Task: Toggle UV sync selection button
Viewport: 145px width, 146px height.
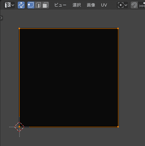Action: coord(21,5)
